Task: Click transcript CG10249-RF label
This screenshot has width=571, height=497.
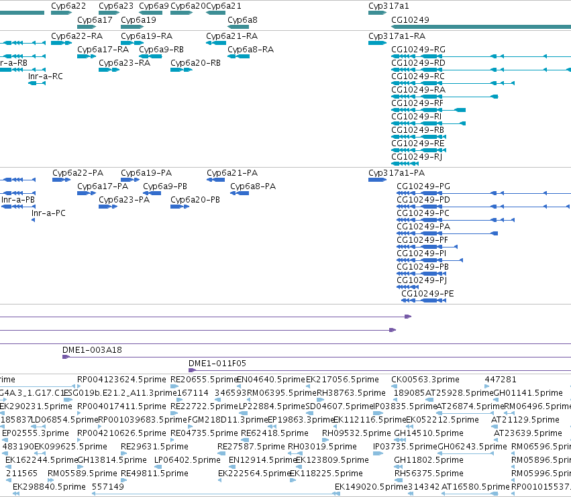Action: click(417, 103)
